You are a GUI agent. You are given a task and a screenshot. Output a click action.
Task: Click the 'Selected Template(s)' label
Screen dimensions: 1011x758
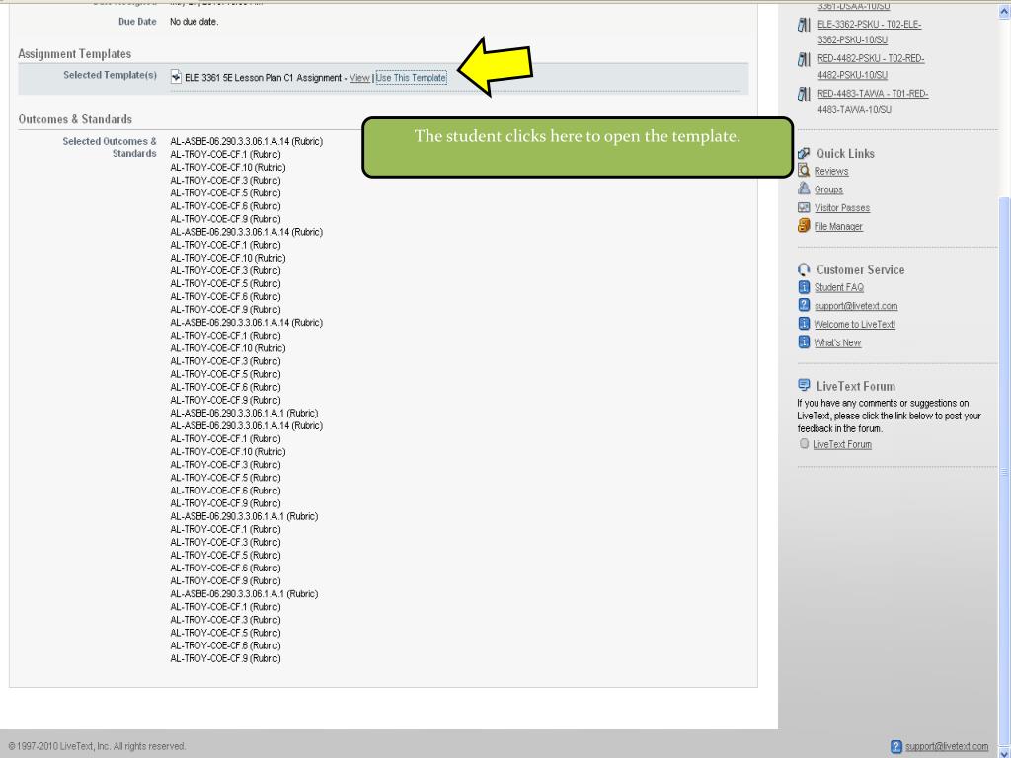click(111, 75)
